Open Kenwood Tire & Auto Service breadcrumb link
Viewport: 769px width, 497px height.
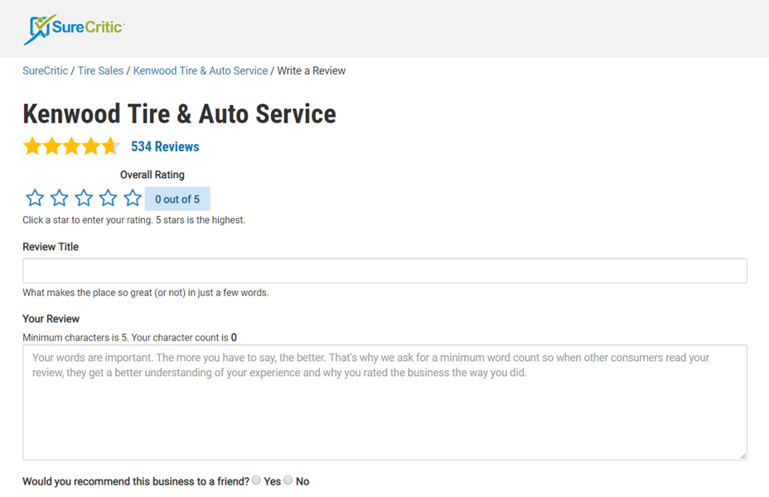tap(201, 70)
